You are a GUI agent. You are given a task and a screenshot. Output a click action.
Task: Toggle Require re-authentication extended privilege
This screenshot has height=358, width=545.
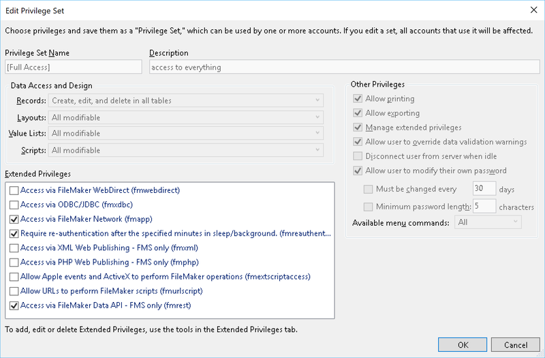point(14,233)
